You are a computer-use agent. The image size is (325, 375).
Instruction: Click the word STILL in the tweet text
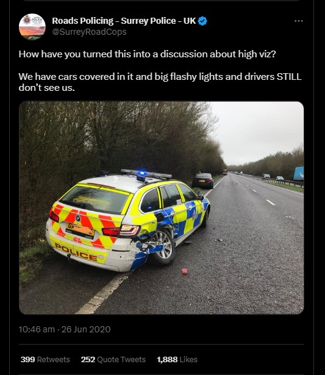289,77
